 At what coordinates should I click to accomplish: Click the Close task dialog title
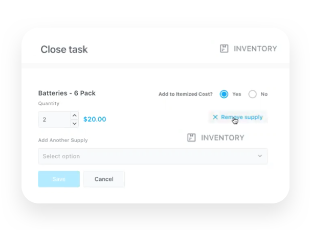point(64,50)
